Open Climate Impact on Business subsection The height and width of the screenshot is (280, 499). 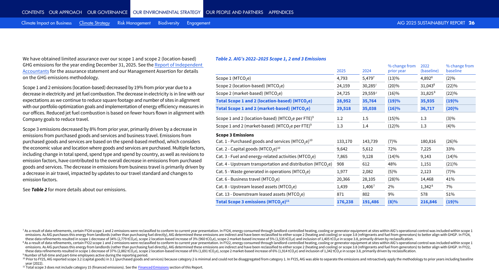click(x=47, y=23)
